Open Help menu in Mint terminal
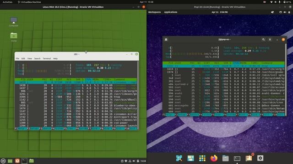This screenshot has width=293, height=164. [x=55, y=59]
